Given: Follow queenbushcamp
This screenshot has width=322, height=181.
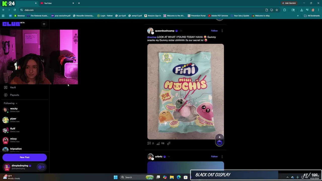Looking at the screenshot, I should (x=214, y=31).
